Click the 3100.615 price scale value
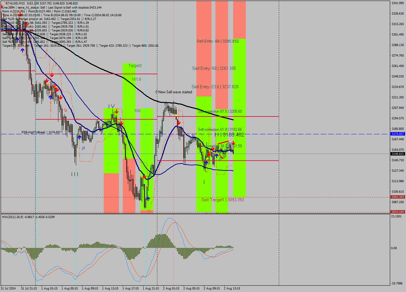This screenshot has width=406, height=292. point(397,191)
